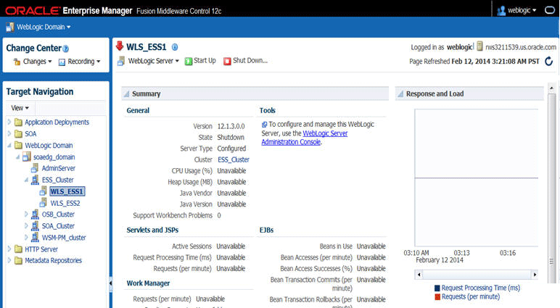
Task: Click the Change Center help icon
Action: tap(66, 49)
